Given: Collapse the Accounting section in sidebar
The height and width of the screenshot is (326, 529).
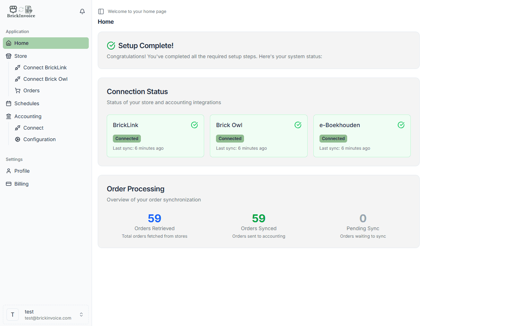Looking at the screenshot, I should click(x=28, y=116).
